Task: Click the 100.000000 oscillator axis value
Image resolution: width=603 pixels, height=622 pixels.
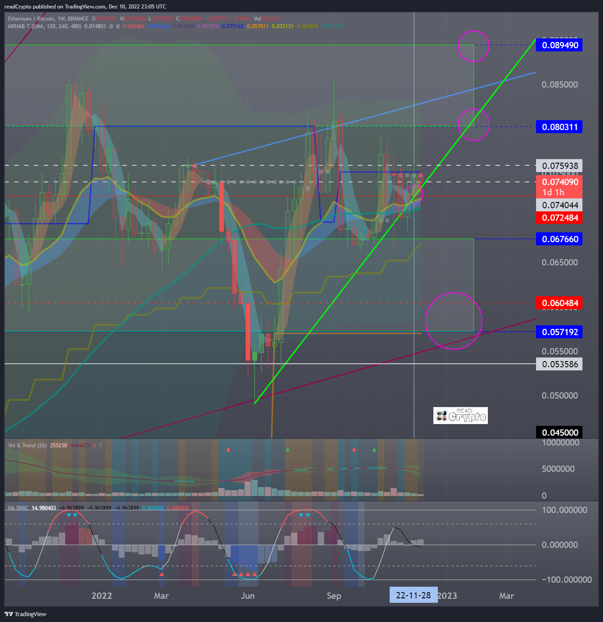Action: click(x=565, y=510)
